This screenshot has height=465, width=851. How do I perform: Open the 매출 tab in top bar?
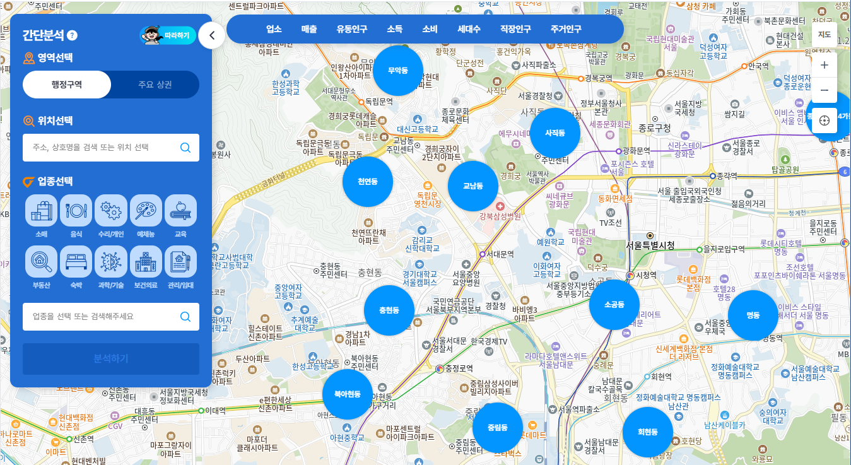pos(309,29)
